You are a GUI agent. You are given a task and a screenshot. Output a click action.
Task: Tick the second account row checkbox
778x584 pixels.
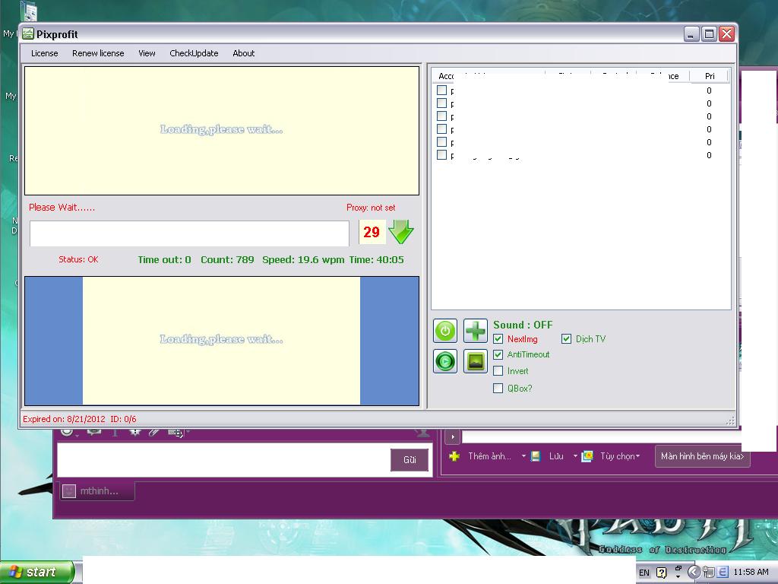click(x=441, y=103)
